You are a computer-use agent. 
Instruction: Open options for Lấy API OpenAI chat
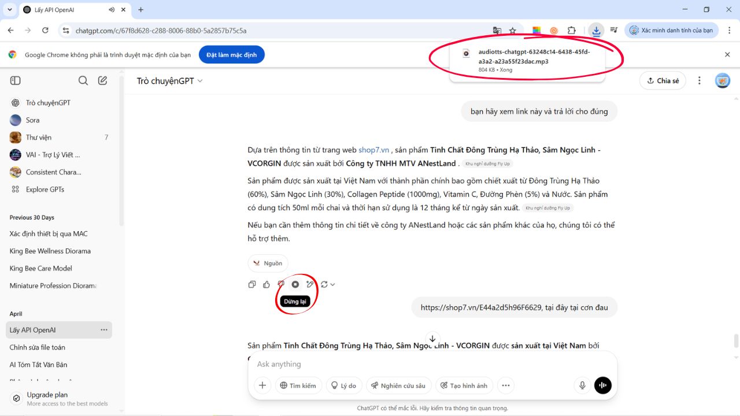click(x=104, y=330)
